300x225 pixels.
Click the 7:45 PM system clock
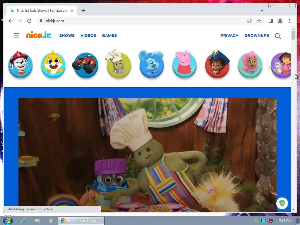tap(285, 221)
